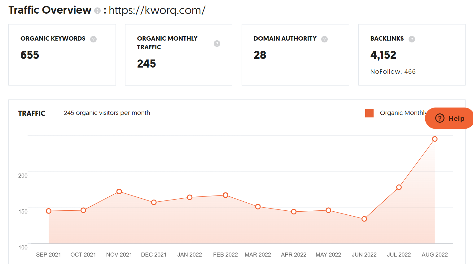Click the FEB 2022 data point
473x264 pixels.
226,195
